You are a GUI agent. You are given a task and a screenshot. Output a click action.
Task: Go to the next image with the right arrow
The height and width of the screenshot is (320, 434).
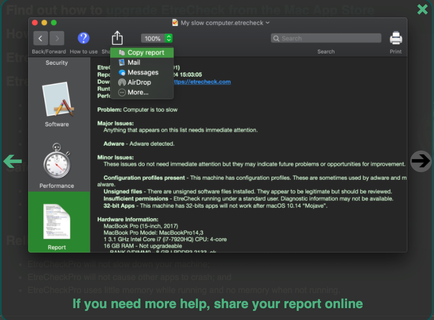pos(420,161)
